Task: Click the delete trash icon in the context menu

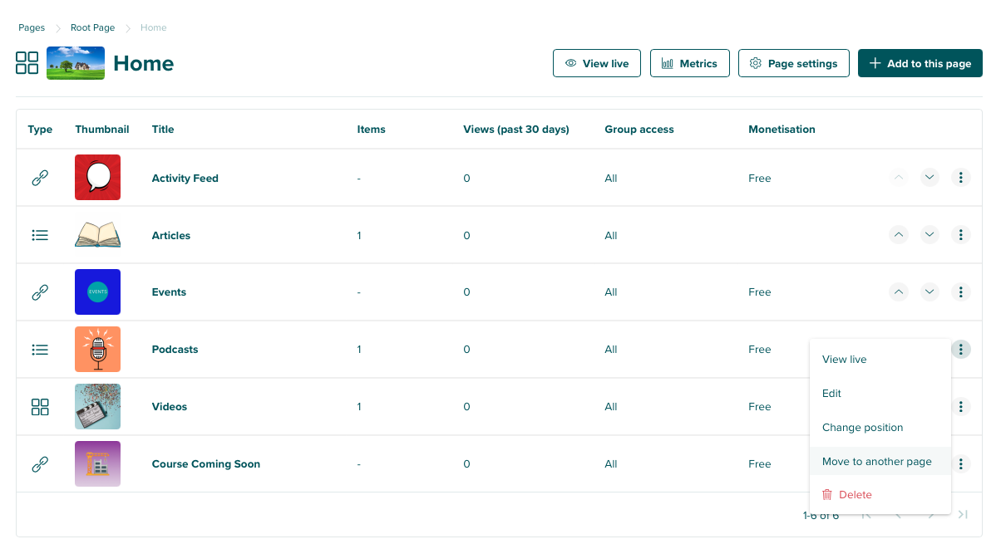Action: (827, 494)
